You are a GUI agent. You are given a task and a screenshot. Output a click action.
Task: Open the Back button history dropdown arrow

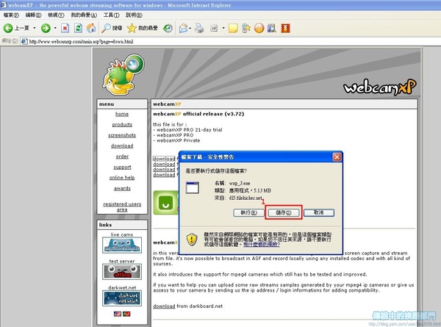pyautogui.click(x=35, y=28)
